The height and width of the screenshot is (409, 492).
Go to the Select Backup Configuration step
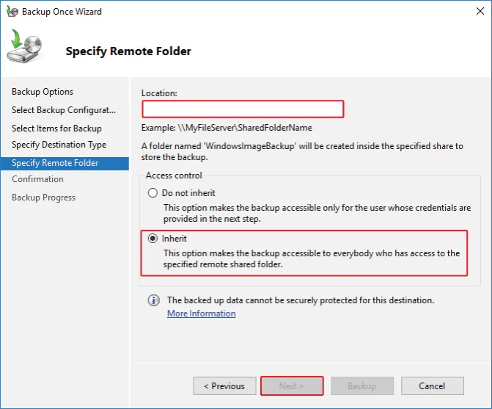(x=64, y=110)
